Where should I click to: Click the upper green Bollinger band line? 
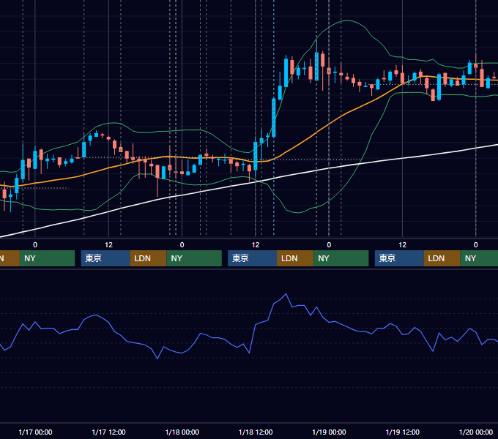tap(347, 20)
